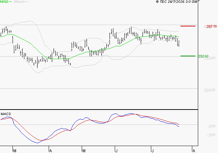Click the MACD 000 zero axis label
The image size is (218, 153).
(212, 126)
